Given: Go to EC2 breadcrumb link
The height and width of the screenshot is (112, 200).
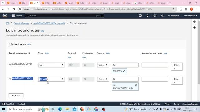Looking at the screenshot, I should (x=7, y=23).
